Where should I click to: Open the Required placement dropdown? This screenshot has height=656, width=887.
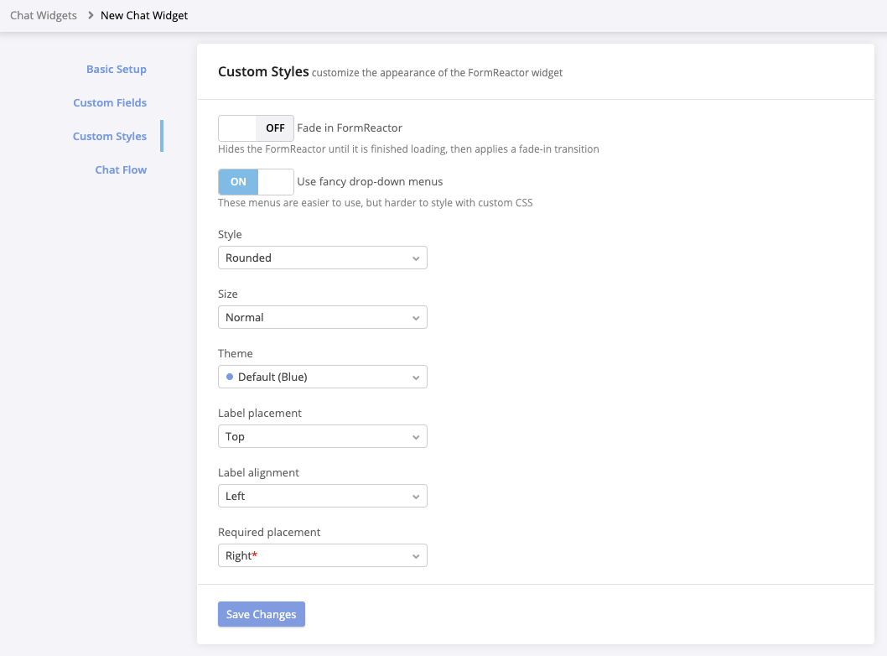click(x=322, y=556)
